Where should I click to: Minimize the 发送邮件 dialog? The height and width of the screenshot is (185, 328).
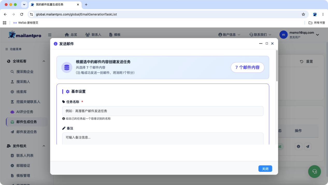click(x=261, y=44)
